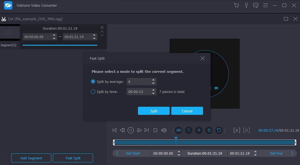Click the Cancel button in Fast Split

pyautogui.click(x=187, y=111)
